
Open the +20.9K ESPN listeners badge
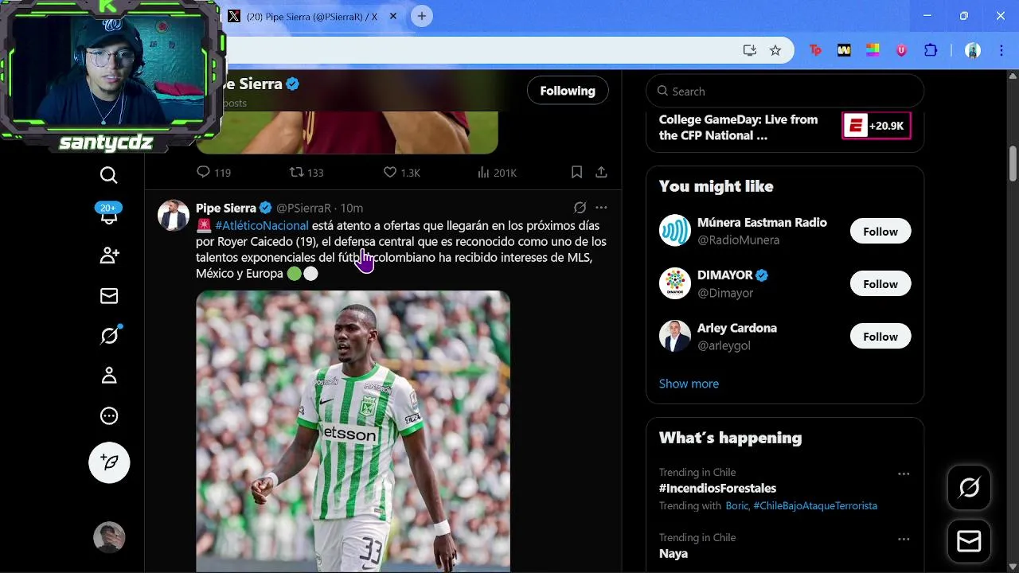[x=876, y=126]
